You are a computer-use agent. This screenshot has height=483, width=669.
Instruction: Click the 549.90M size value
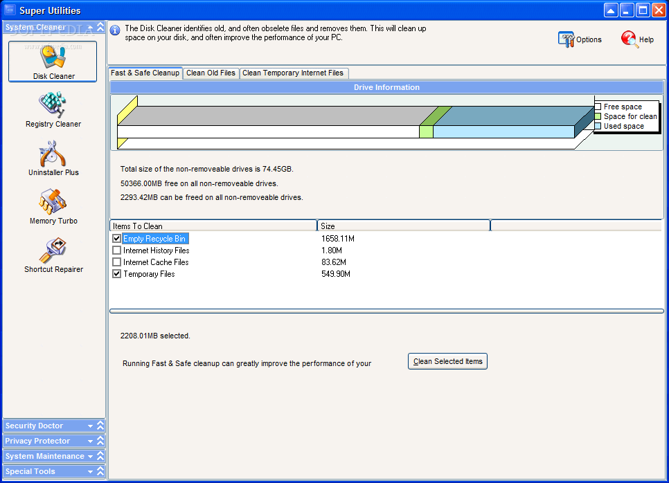click(x=336, y=274)
